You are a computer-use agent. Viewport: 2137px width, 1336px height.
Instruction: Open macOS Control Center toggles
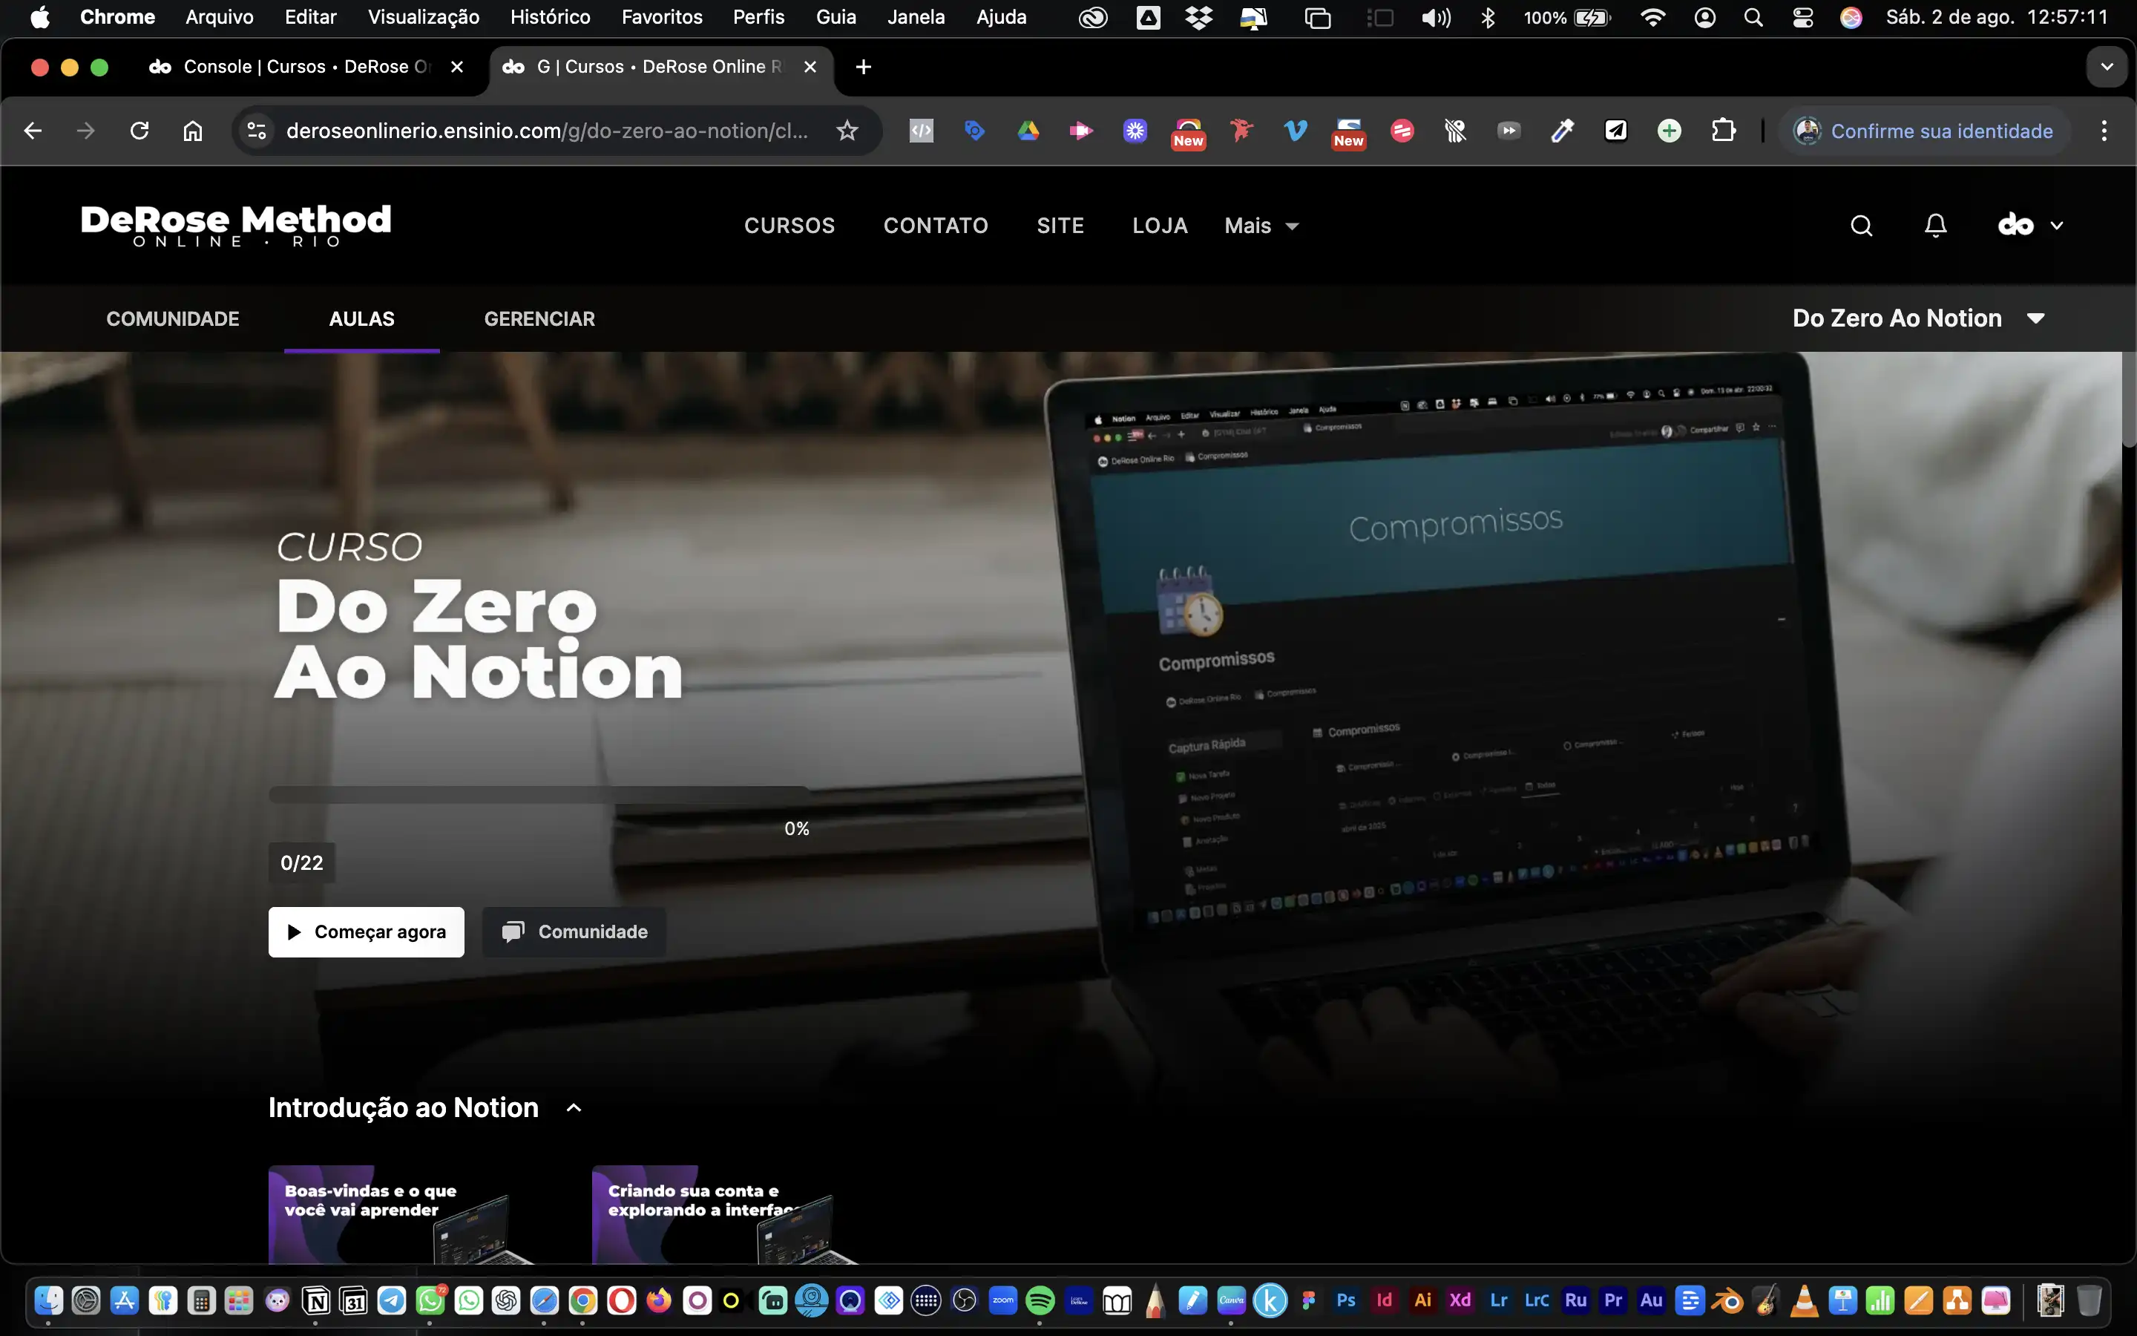[1802, 18]
